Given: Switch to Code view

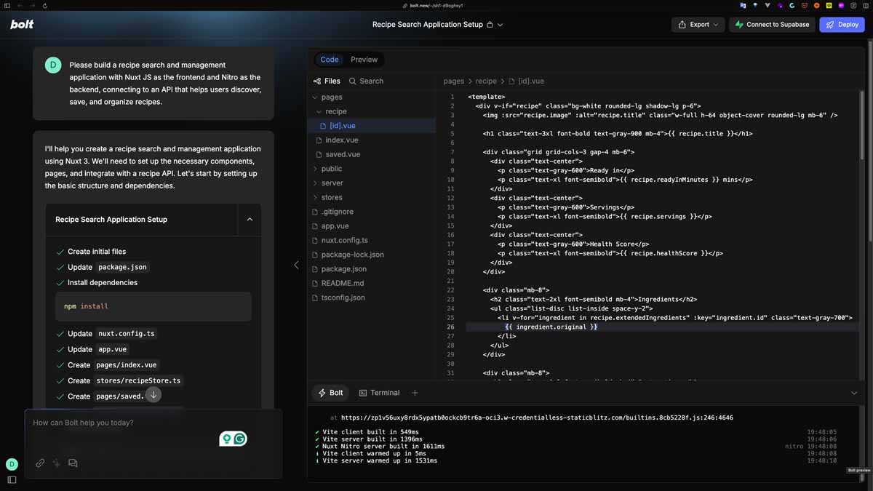Looking at the screenshot, I should click(x=330, y=60).
